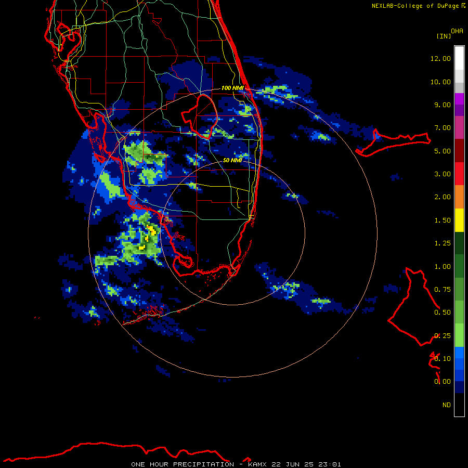This screenshot has height=468, width=468.
Task: Click the 100 NMI range ring label
Action: (232, 88)
